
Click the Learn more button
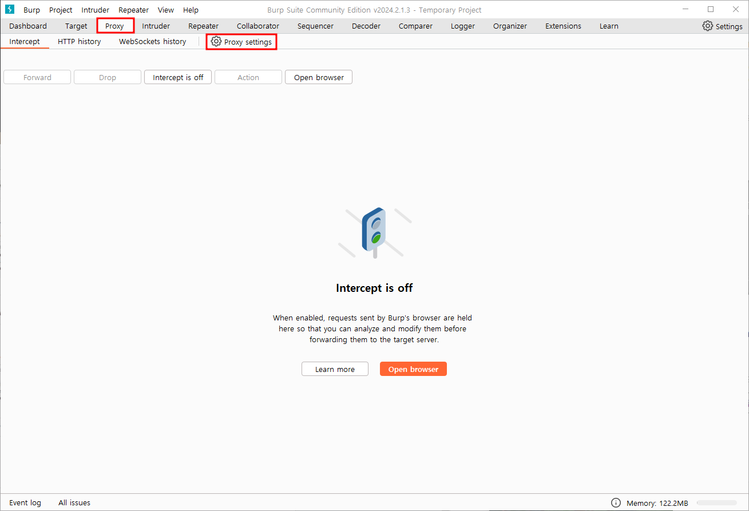pyautogui.click(x=335, y=369)
